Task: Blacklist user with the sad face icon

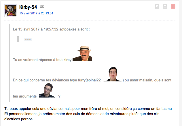Action: click(165, 6)
